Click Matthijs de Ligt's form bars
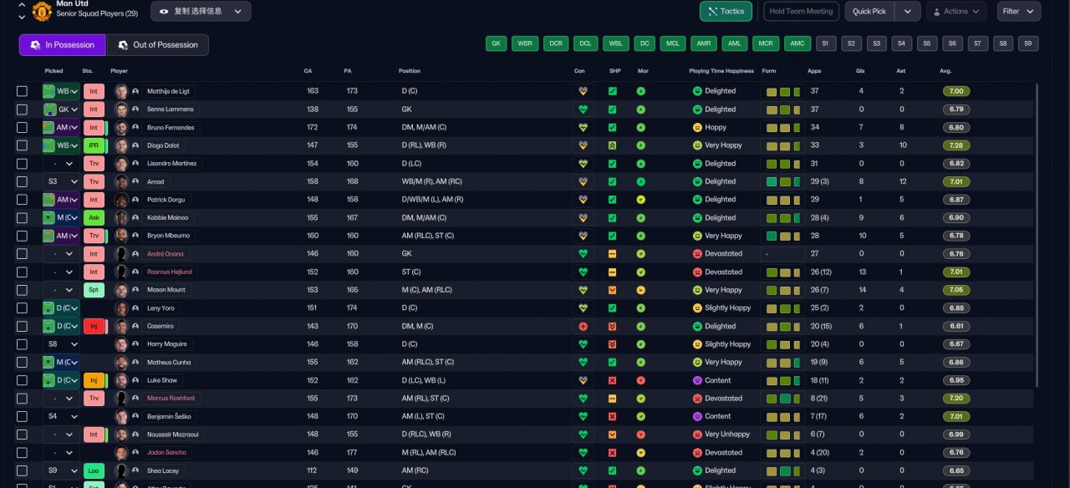The width and height of the screenshot is (1070, 488). (783, 91)
